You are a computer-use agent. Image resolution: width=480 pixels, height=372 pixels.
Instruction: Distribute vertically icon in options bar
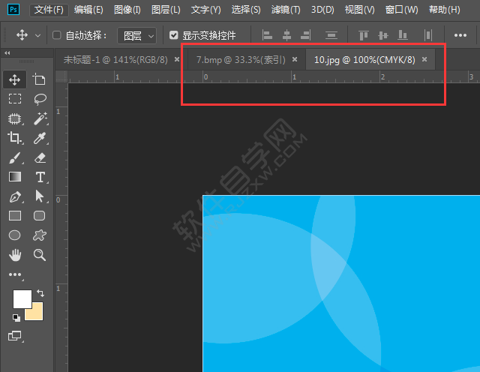[331, 35]
